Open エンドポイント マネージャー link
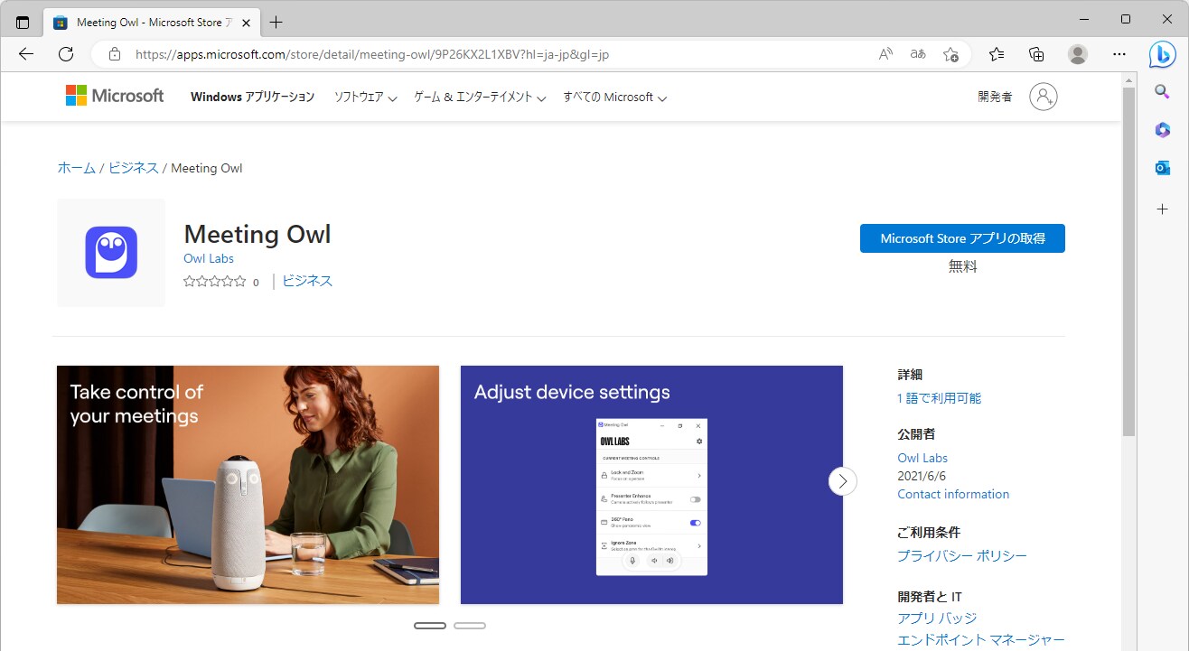This screenshot has width=1189, height=651. tap(981, 640)
